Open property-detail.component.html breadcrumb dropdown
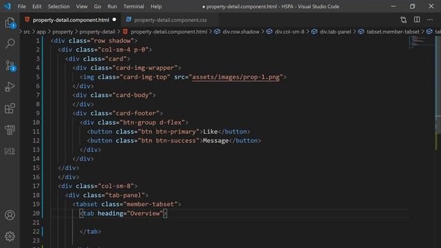Image resolution: width=441 pixels, height=248 pixels. click(x=169, y=32)
